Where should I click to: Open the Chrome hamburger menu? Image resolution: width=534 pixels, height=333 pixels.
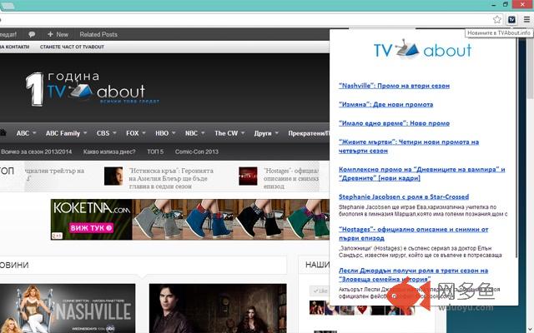point(526,20)
